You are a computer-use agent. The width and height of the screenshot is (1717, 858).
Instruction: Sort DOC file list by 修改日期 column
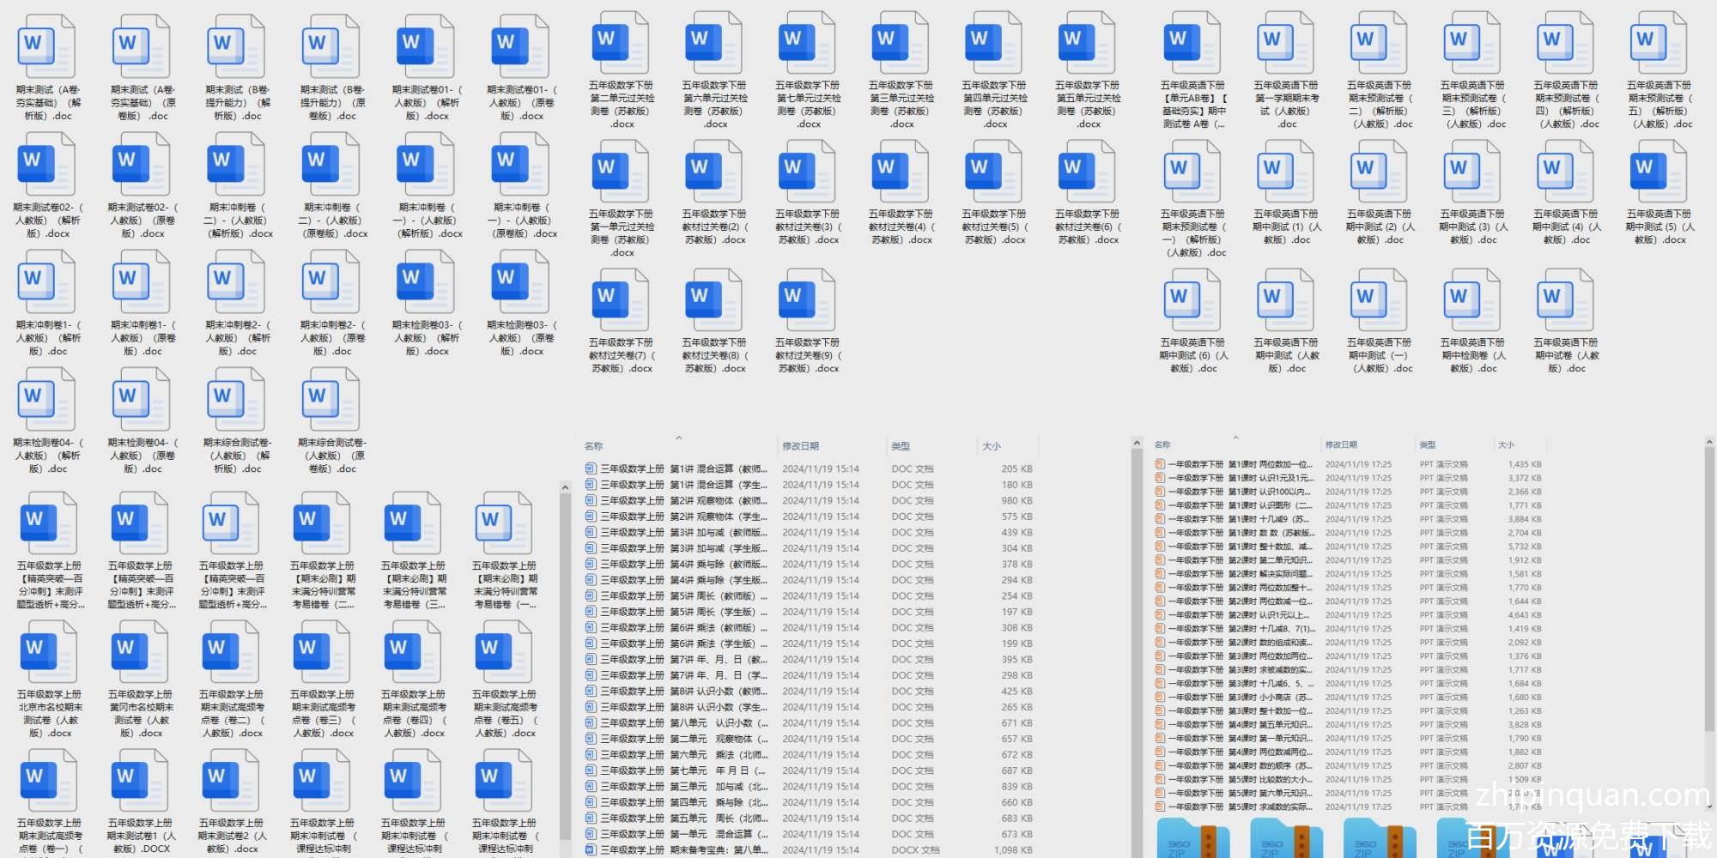(x=800, y=446)
